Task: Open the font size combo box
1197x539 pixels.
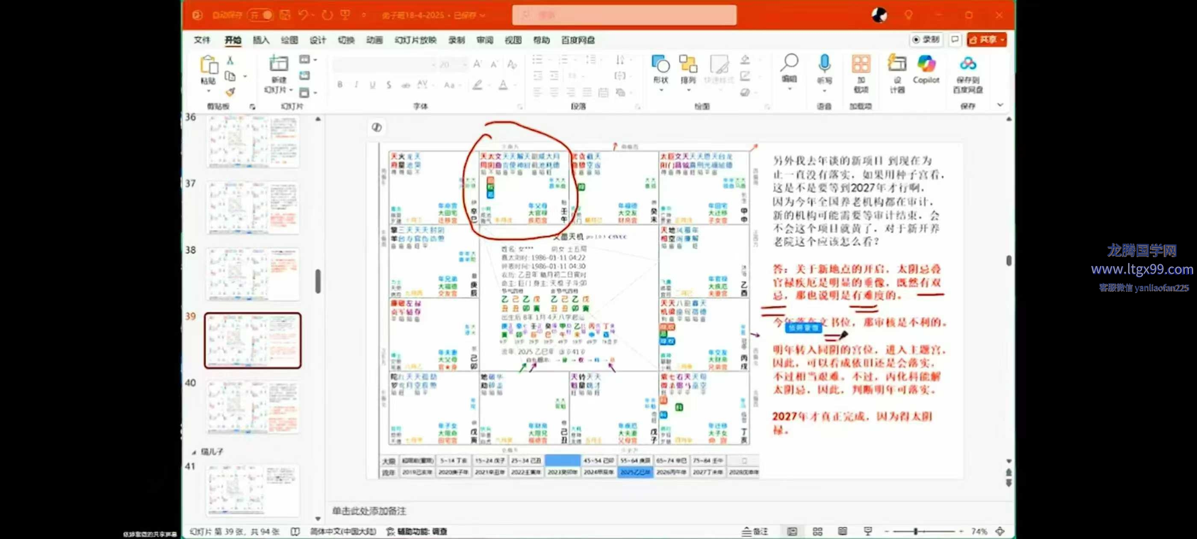Action: (453, 64)
